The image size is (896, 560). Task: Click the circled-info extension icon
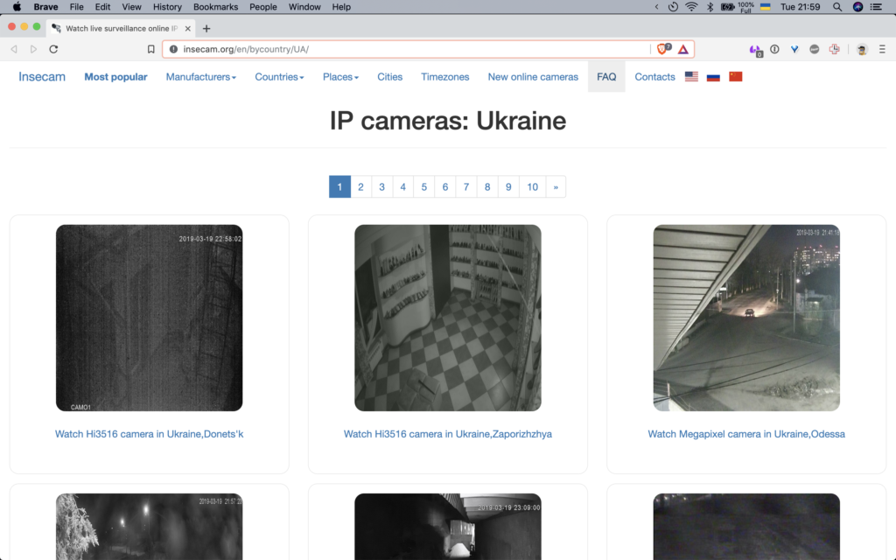[775, 49]
